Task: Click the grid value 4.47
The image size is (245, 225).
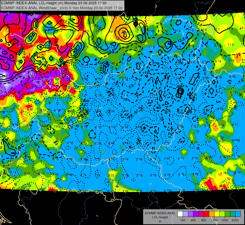Action: [x=235, y=124]
